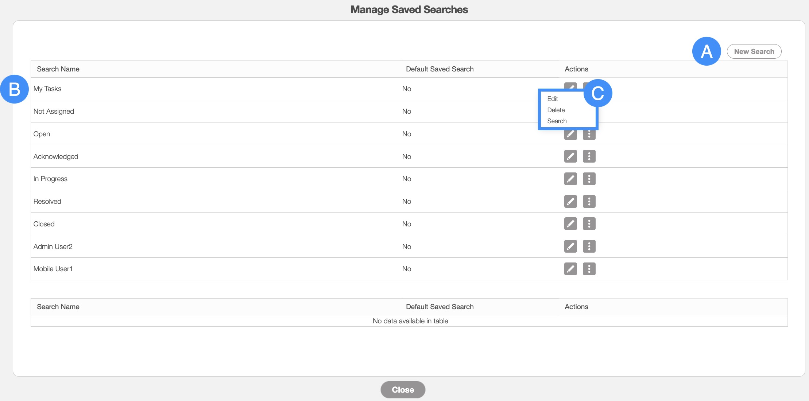Open the more-options menu for Mobile User1
Viewport: 809px width, 401px height.
click(x=589, y=269)
